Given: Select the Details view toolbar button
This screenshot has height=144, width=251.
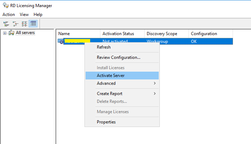Looking at the screenshot, I should 33,24.
